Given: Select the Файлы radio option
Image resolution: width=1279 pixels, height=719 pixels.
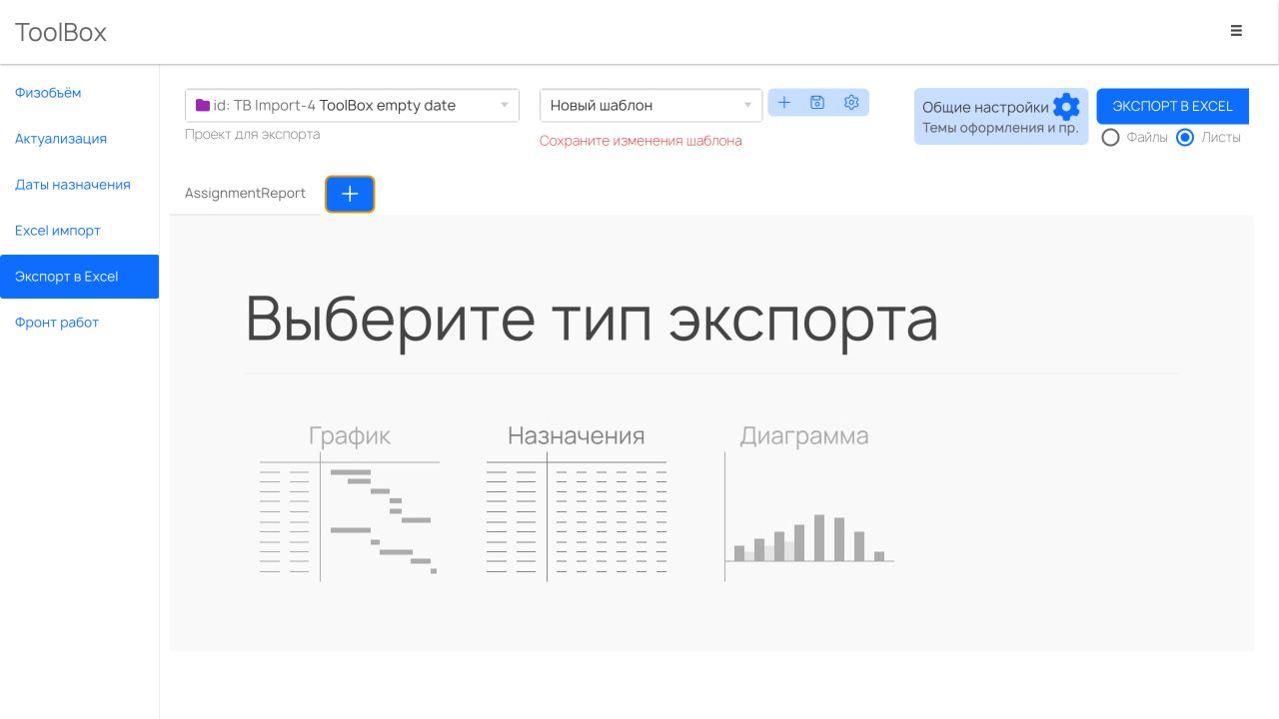Looking at the screenshot, I should pyautogui.click(x=1110, y=138).
